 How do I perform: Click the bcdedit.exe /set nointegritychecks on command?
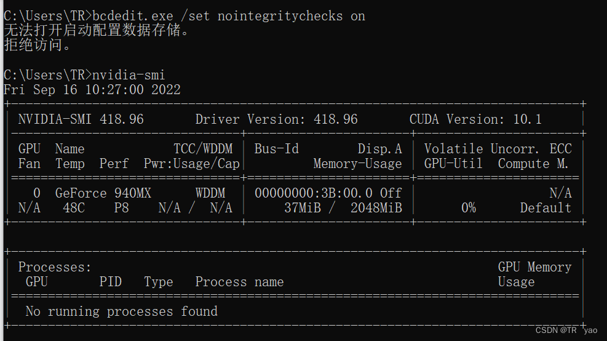point(228,16)
